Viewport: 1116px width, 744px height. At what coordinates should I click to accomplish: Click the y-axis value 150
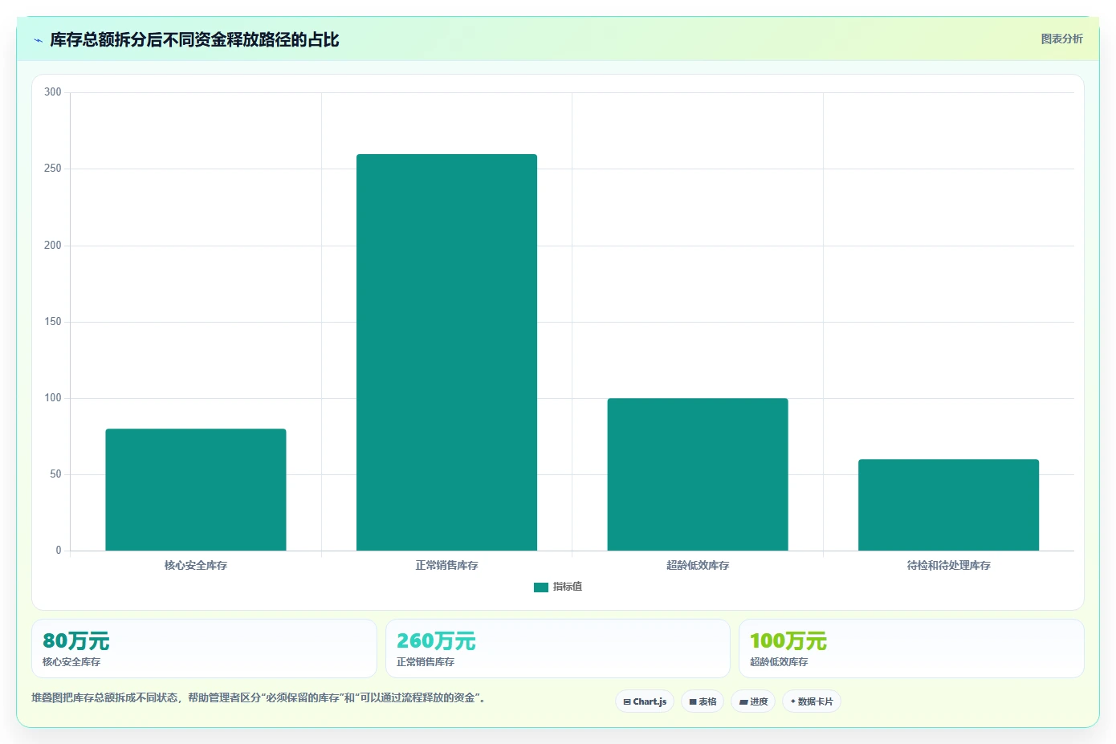point(52,321)
